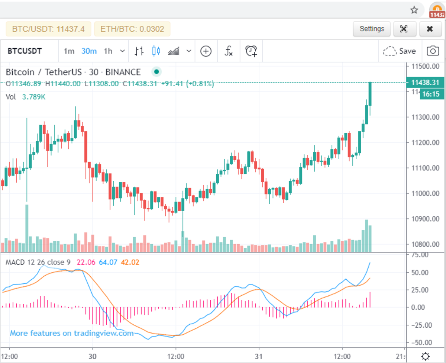Viewport: 446px width, 363px height.
Task: Take a chart snapshot with the camera icon
Action: 433,51
